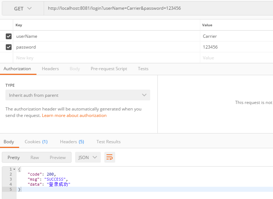Click the request URL field
This screenshot has width=273, height=199.
pyautogui.click(x=159, y=8)
